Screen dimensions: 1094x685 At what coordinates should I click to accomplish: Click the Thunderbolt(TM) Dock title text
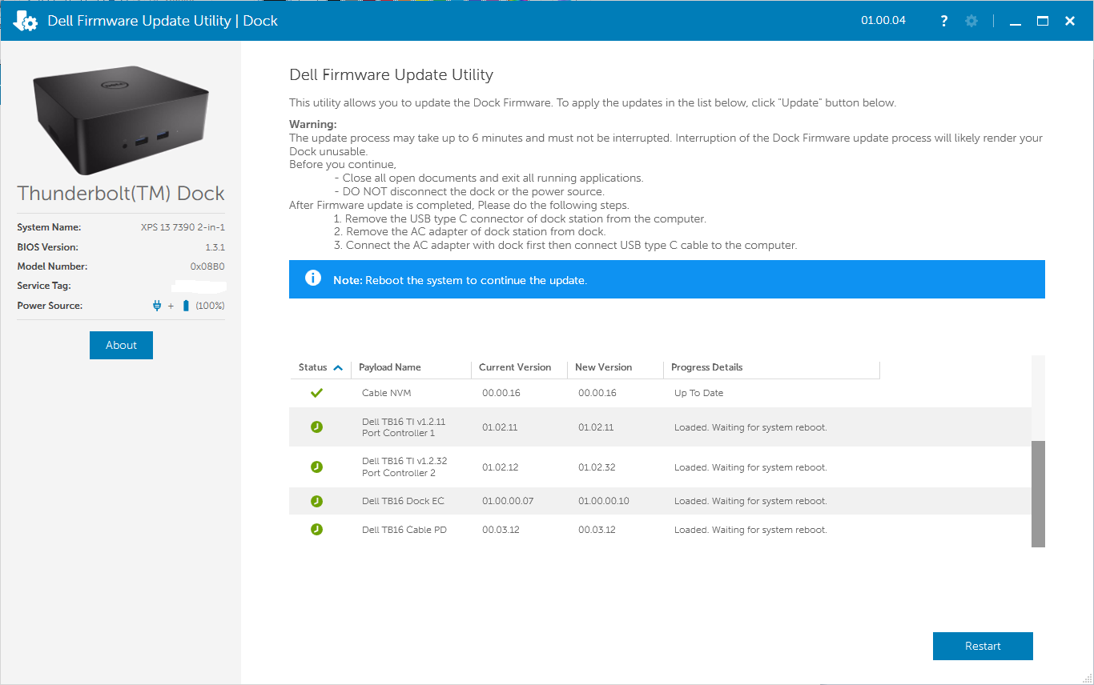121,193
